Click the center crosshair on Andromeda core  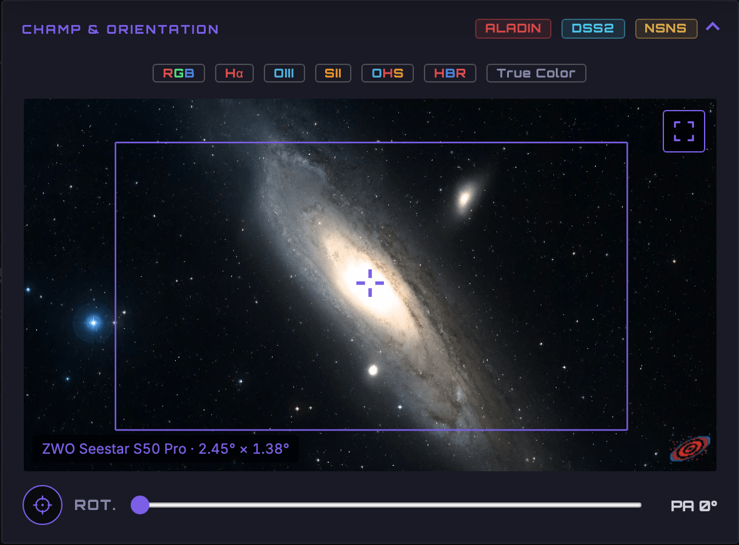(x=370, y=283)
